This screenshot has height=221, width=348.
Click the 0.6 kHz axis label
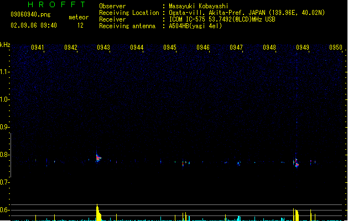tap(4, 210)
